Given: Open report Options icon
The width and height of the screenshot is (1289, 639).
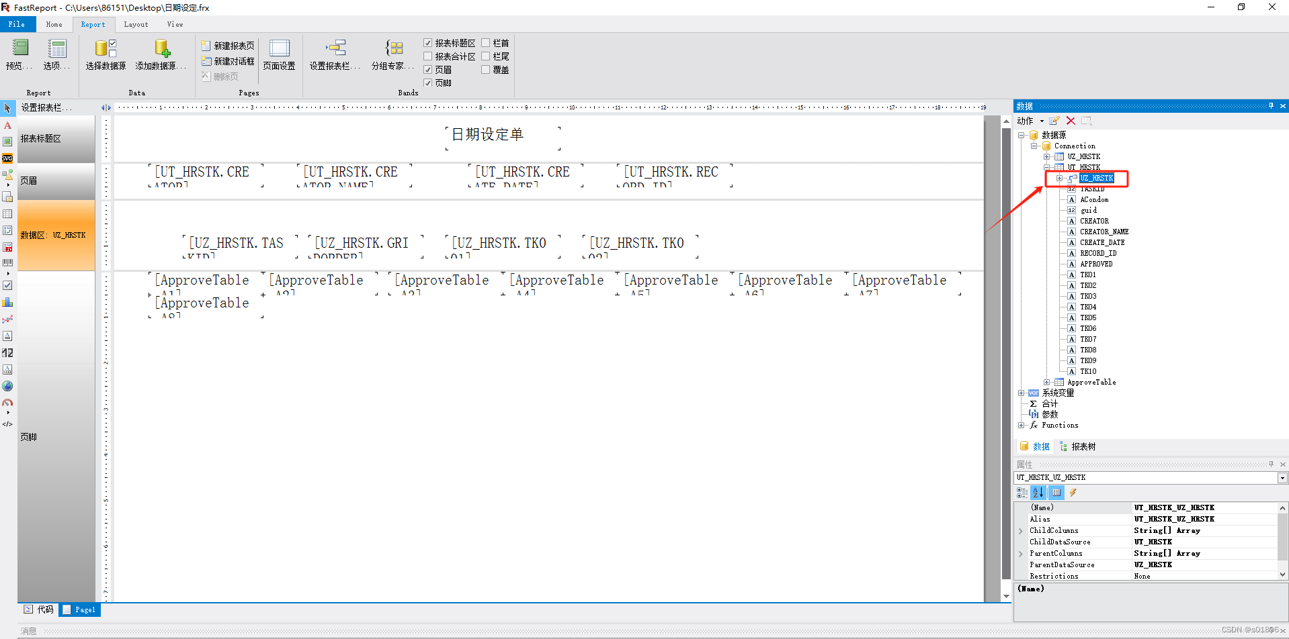Looking at the screenshot, I should point(57,48).
